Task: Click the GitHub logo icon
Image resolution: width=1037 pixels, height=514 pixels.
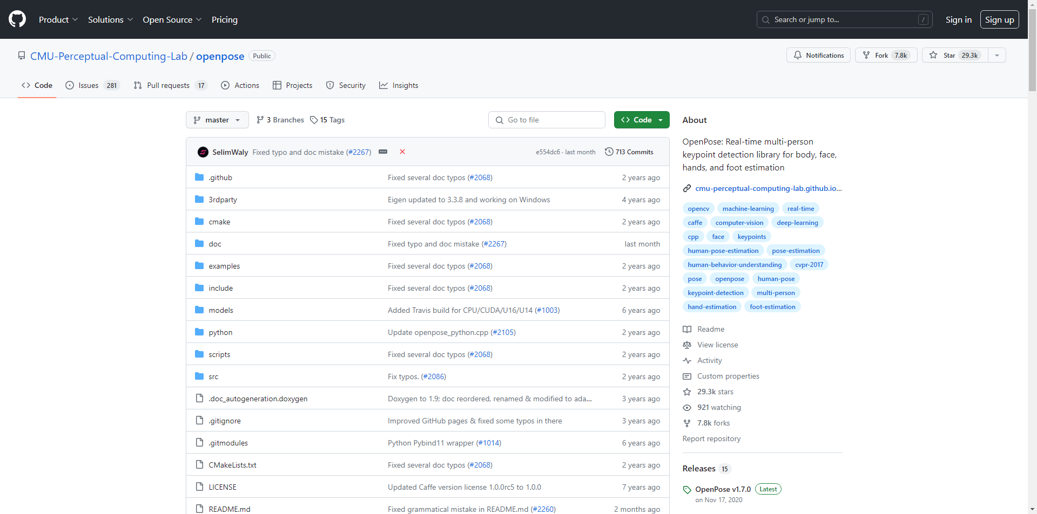Action: pyautogui.click(x=17, y=19)
